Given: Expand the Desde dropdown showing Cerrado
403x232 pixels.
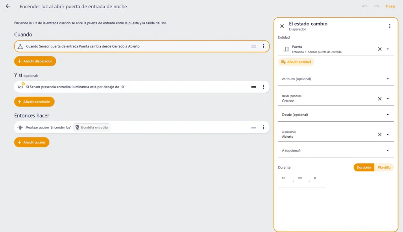Looking at the screenshot, I should point(388,99).
